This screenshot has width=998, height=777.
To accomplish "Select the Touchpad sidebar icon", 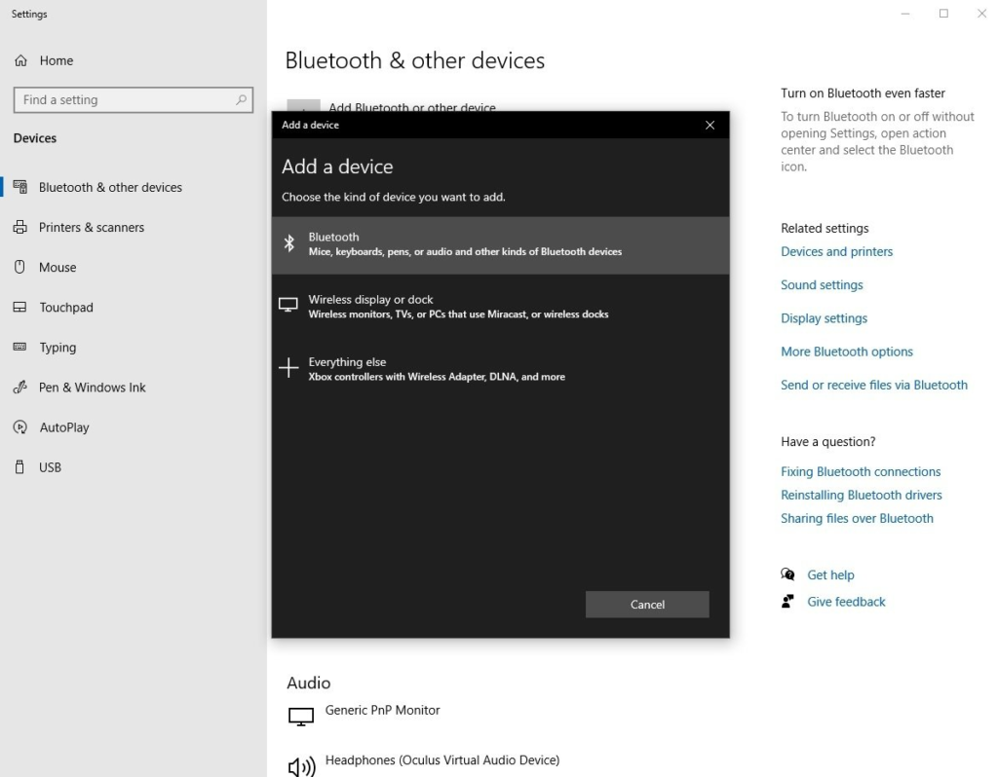I will [x=20, y=307].
